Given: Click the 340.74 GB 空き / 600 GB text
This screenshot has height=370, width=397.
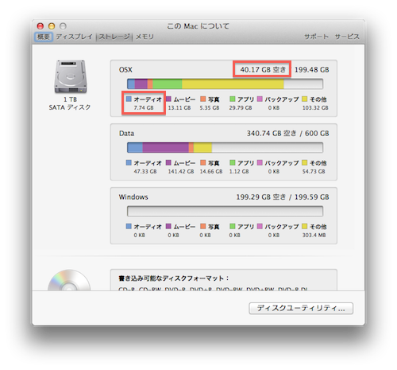Looking at the screenshot, I should (x=288, y=134).
